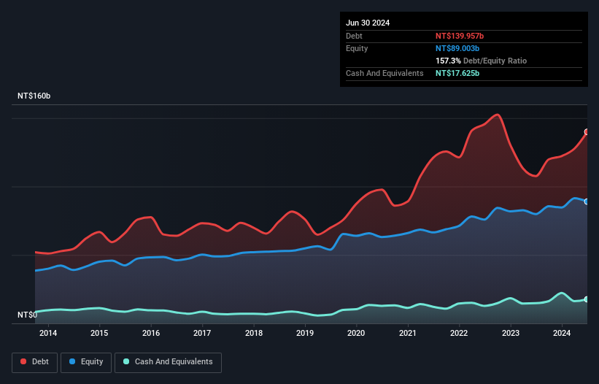
Task: Click the NT$160b y-axis label
Action: click(x=34, y=96)
